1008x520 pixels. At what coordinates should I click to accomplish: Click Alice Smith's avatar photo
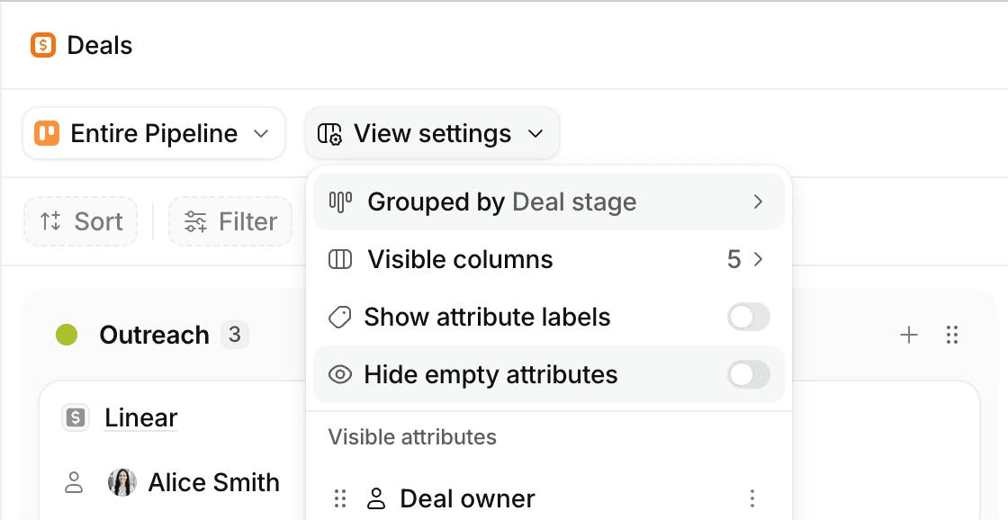tap(122, 482)
